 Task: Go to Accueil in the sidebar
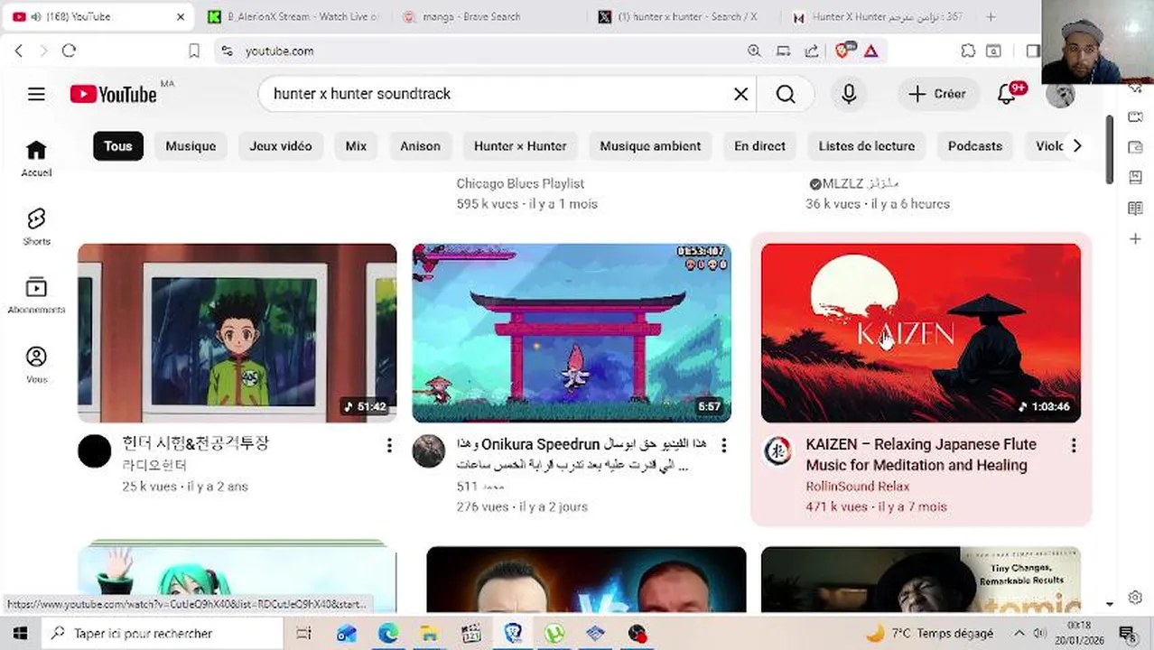[x=36, y=159]
